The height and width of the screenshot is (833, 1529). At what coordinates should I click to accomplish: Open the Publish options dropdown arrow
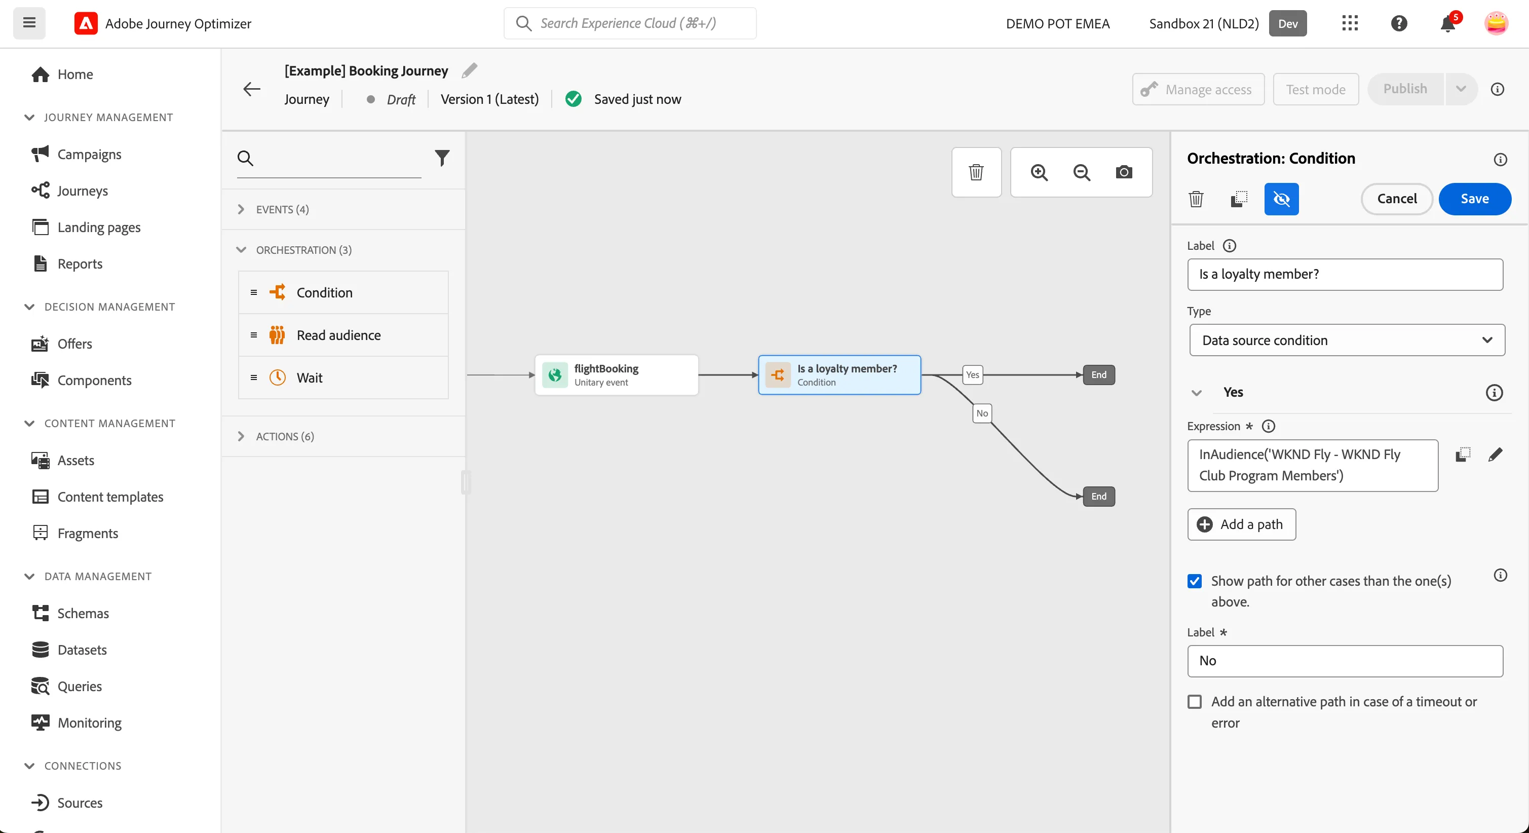click(1461, 89)
